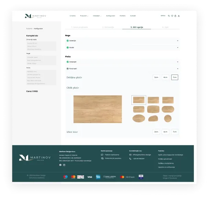Select the stadium pill-shaped plate thumbnail
Image resolution: width=209 pixels, height=198 pixels.
click(x=168, y=109)
